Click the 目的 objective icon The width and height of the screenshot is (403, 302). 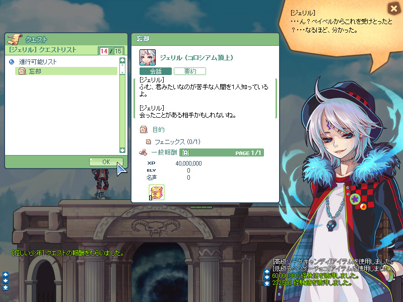pos(144,129)
